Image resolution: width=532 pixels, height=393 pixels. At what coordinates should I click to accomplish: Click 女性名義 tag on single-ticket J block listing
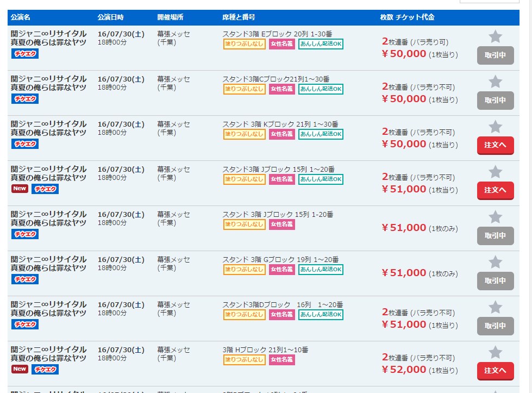pos(281,224)
